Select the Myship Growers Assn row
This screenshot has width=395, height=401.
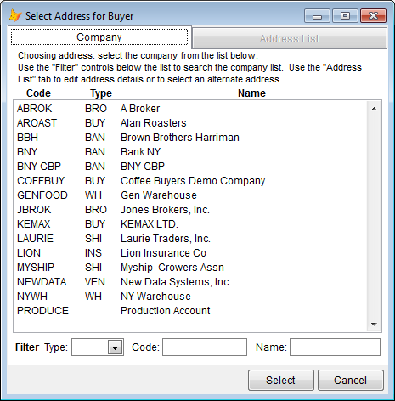click(x=190, y=268)
